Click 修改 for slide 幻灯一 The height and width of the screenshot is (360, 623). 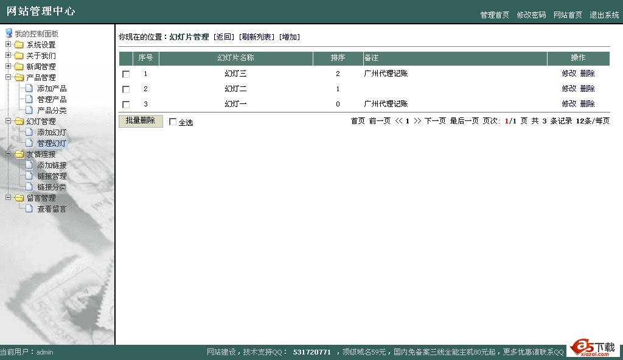[x=569, y=104]
